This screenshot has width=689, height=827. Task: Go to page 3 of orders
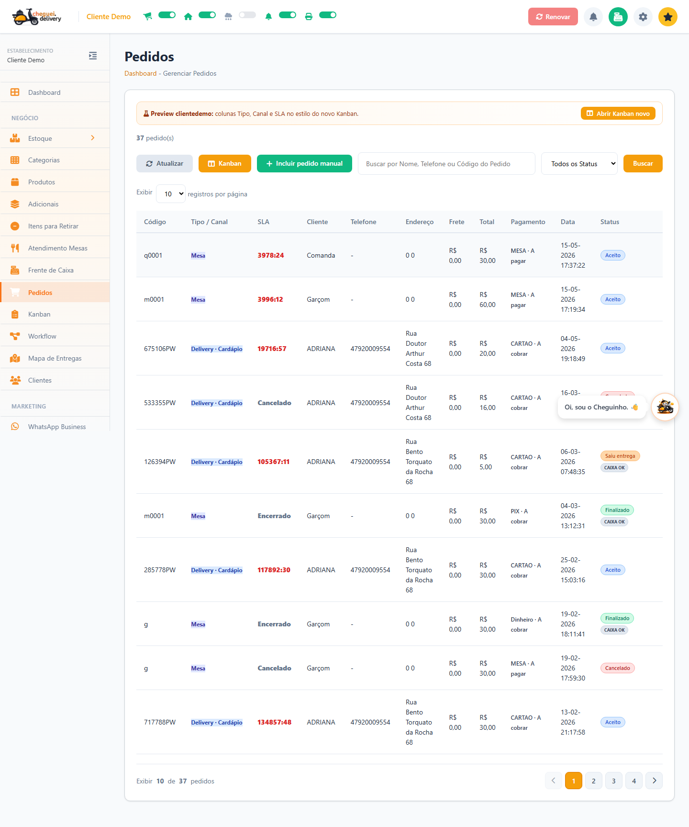[x=614, y=781]
